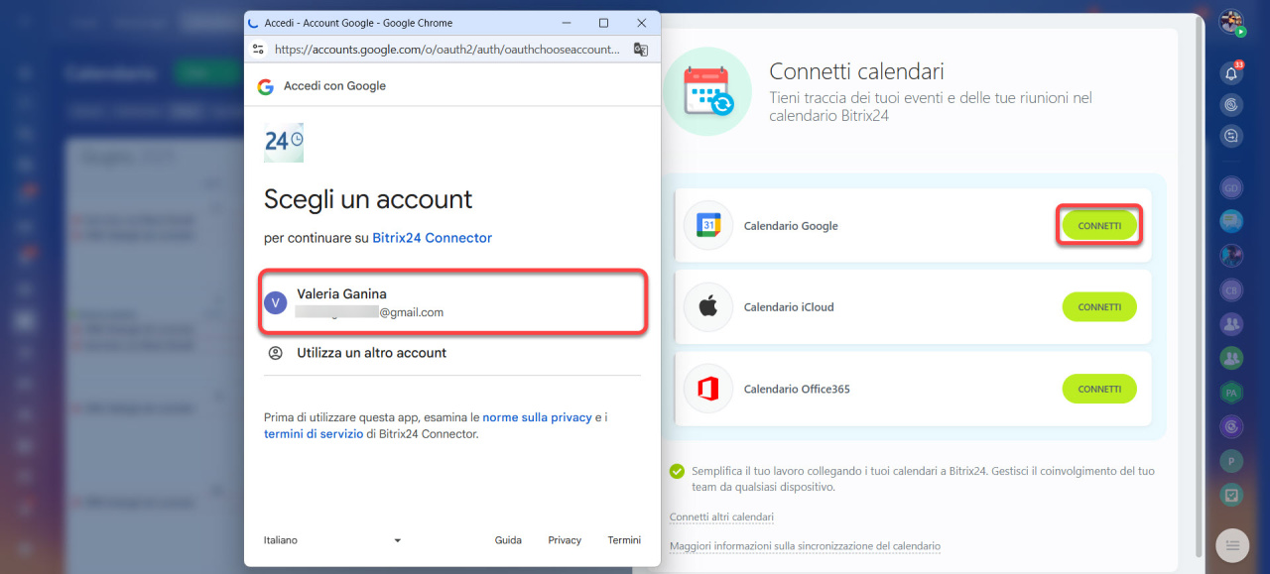Click the accounts.google.com URL field
This screenshot has width=1270, height=574.
(x=447, y=49)
